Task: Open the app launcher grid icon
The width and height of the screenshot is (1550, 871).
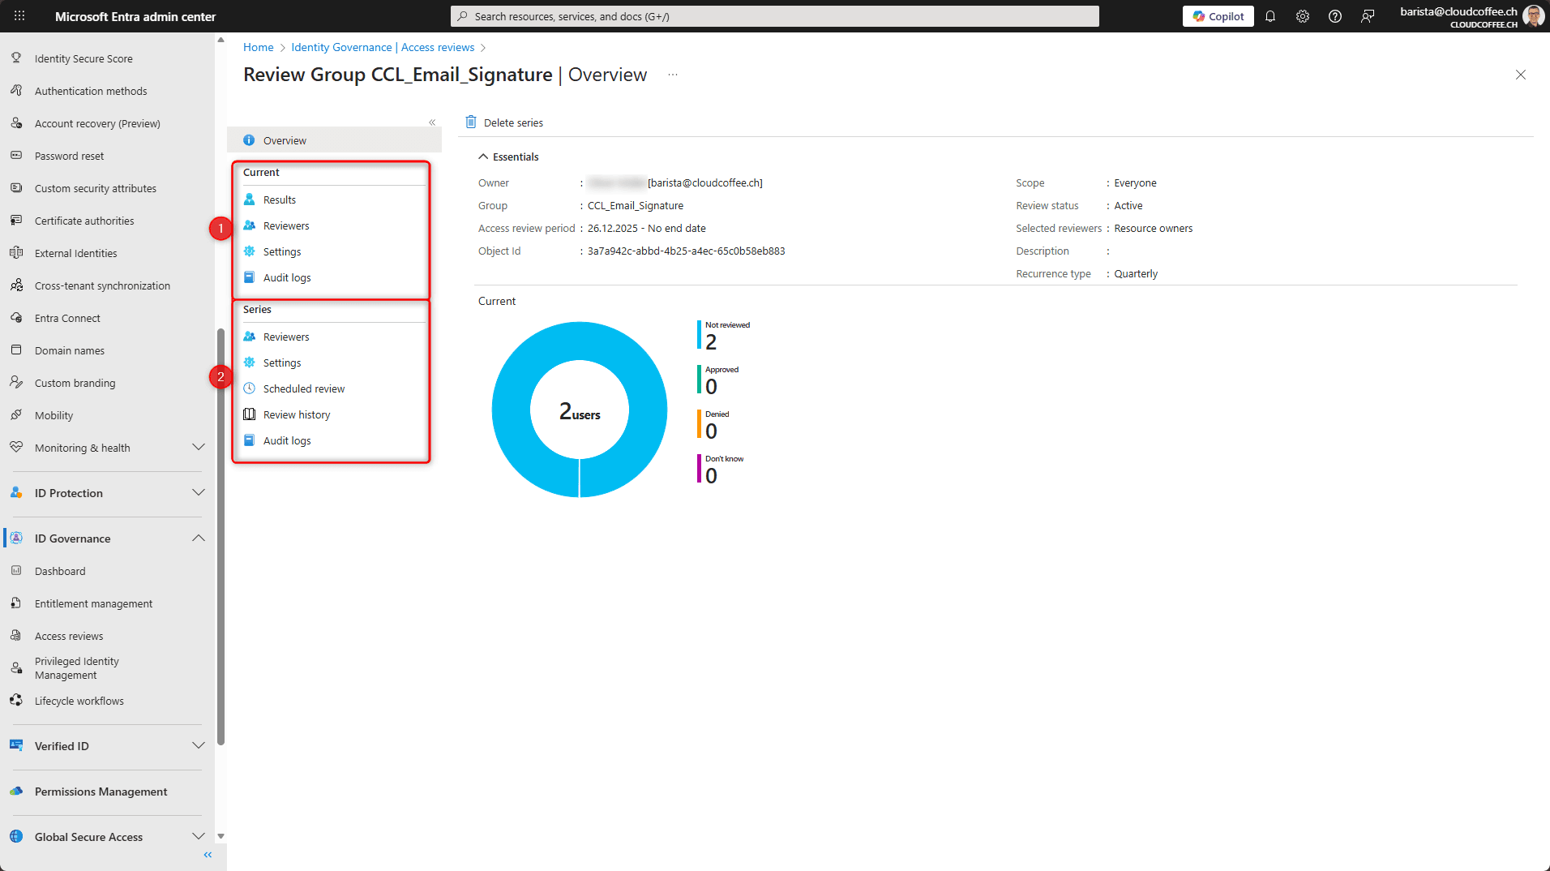Action: (19, 16)
